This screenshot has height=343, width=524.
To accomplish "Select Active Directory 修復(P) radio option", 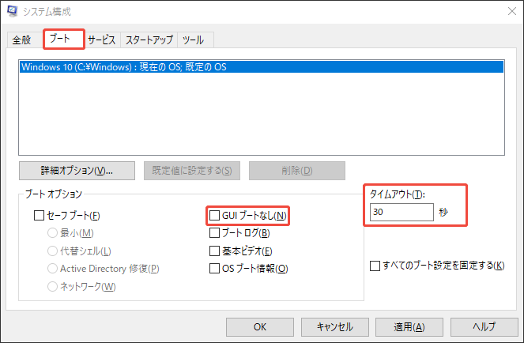I will tap(52, 268).
